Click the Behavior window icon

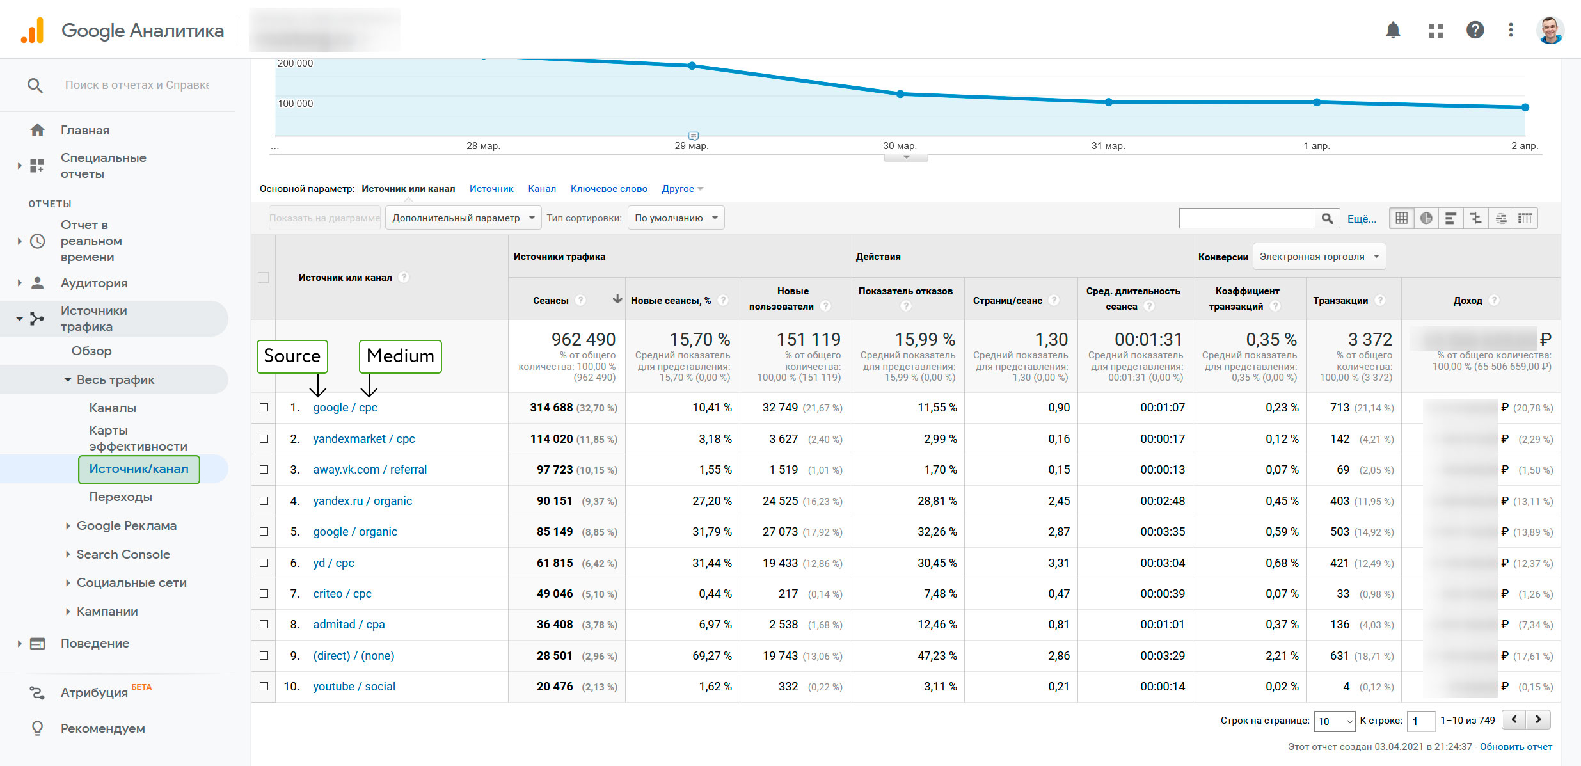38,644
